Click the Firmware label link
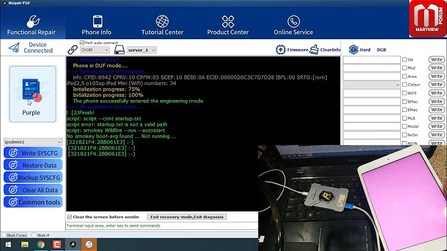The width and height of the screenshot is (447, 251). pos(297,50)
